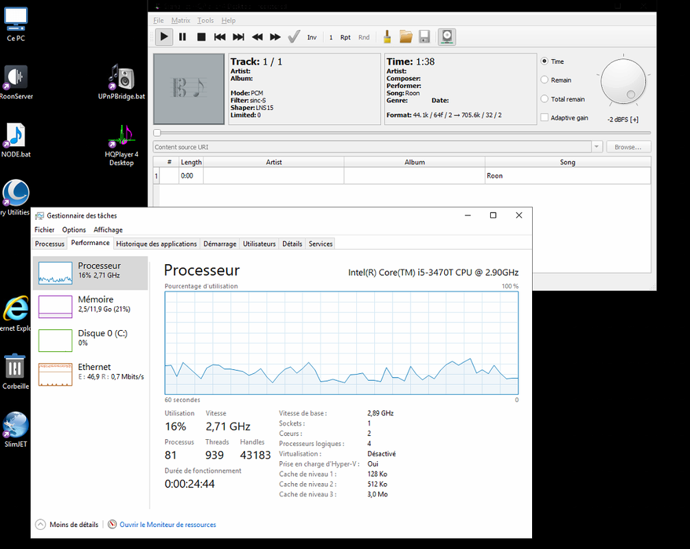Open Options menu in Task Manager

(74, 230)
